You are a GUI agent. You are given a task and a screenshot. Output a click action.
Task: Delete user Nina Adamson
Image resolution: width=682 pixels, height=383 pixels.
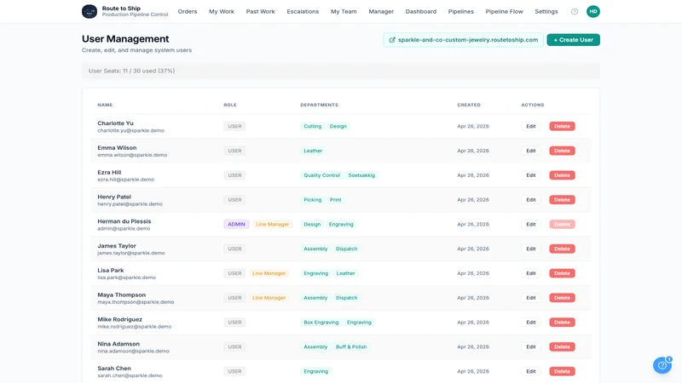[562, 347]
